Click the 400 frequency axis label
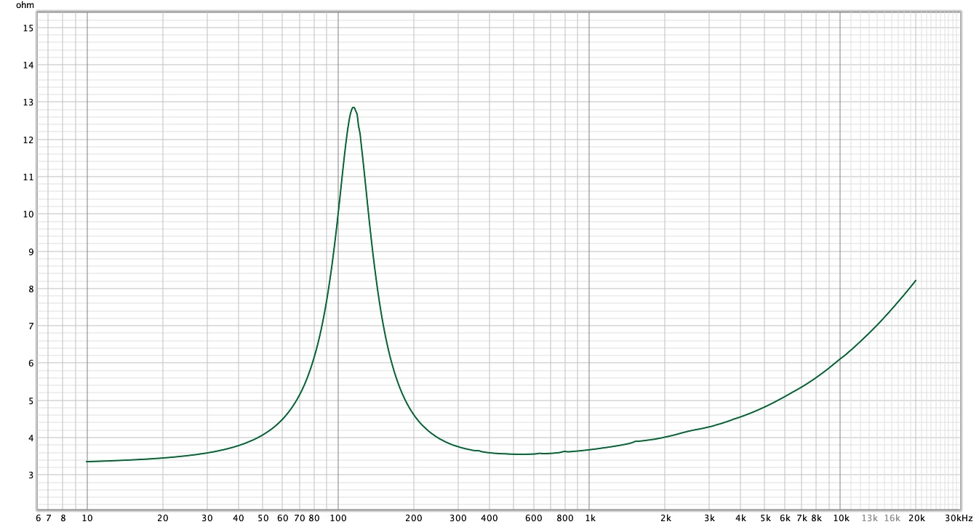Viewport: 979px width, 527px height. 489,518
